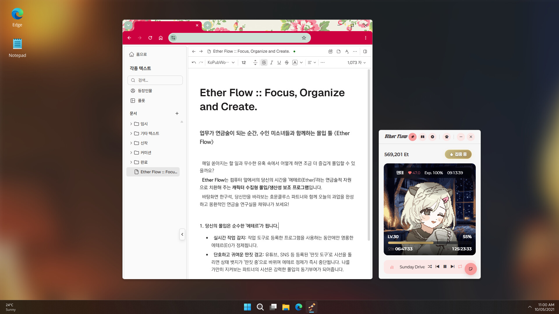559x314 pixels.
Task: Open the 등장인물 characters section
Action: point(141,91)
